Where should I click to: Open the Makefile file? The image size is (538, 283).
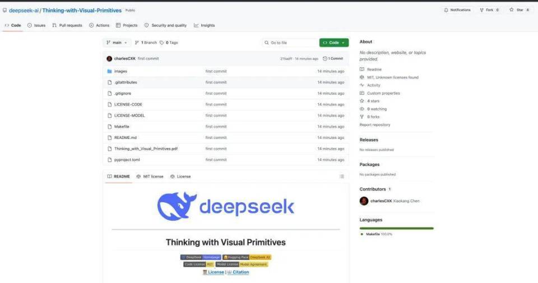point(122,127)
